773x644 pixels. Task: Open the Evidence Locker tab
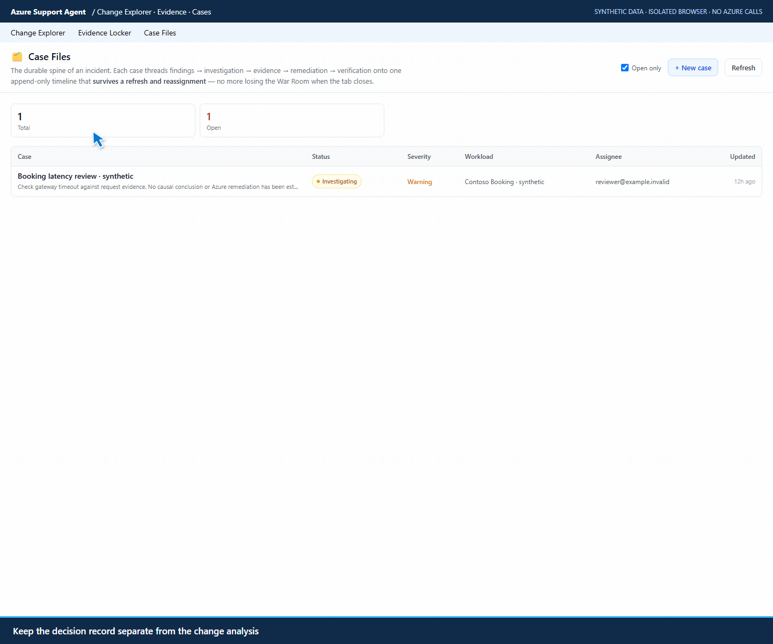coord(105,33)
